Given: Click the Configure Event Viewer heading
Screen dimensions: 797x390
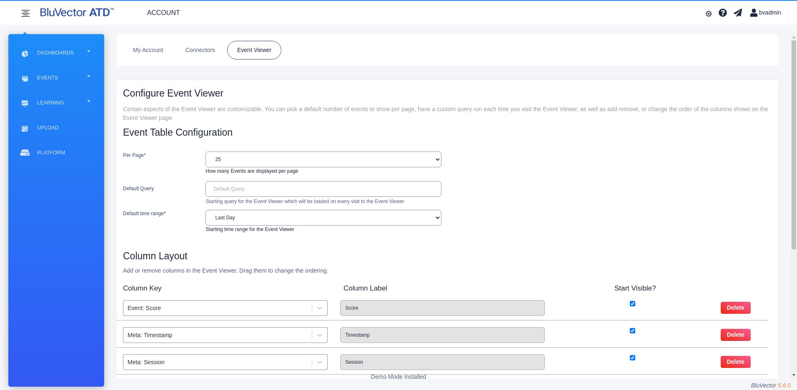Looking at the screenshot, I should [x=173, y=93].
